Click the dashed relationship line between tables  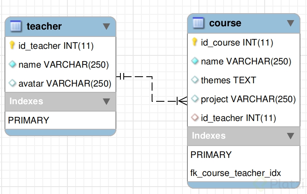click(152, 88)
